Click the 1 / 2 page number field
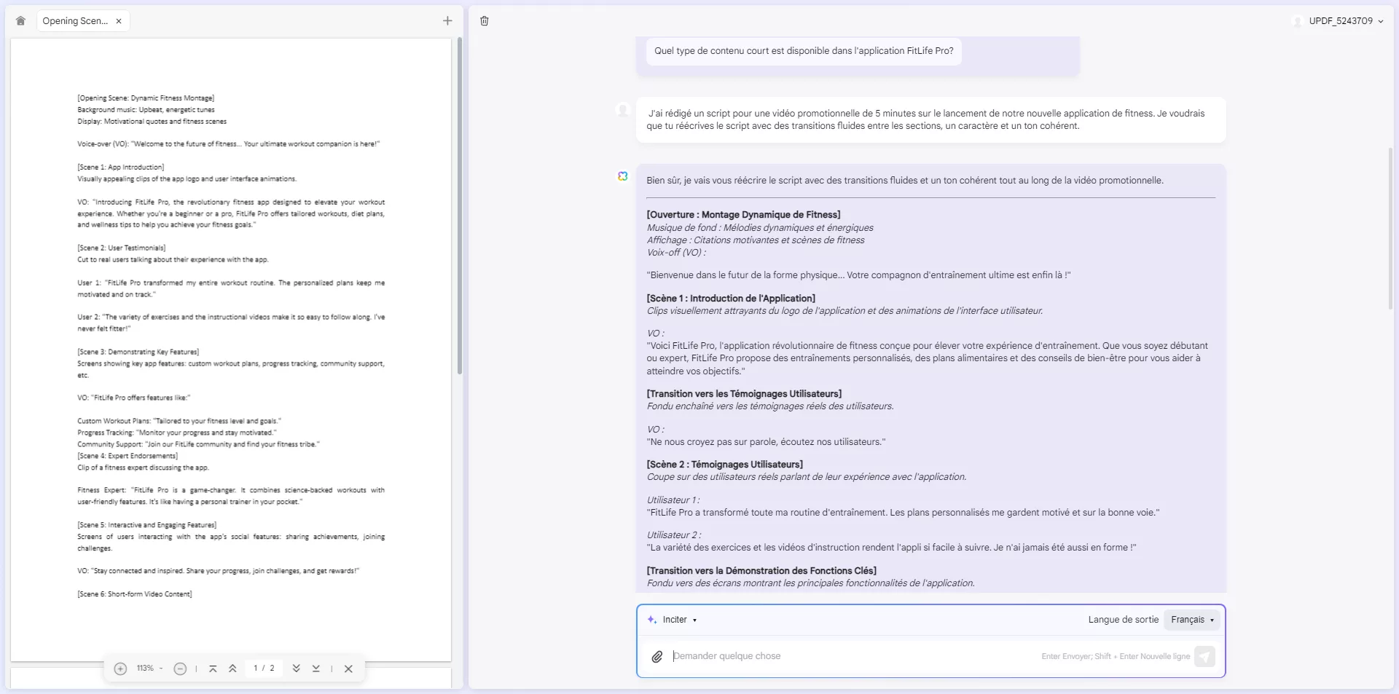1399x694 pixels. click(264, 668)
